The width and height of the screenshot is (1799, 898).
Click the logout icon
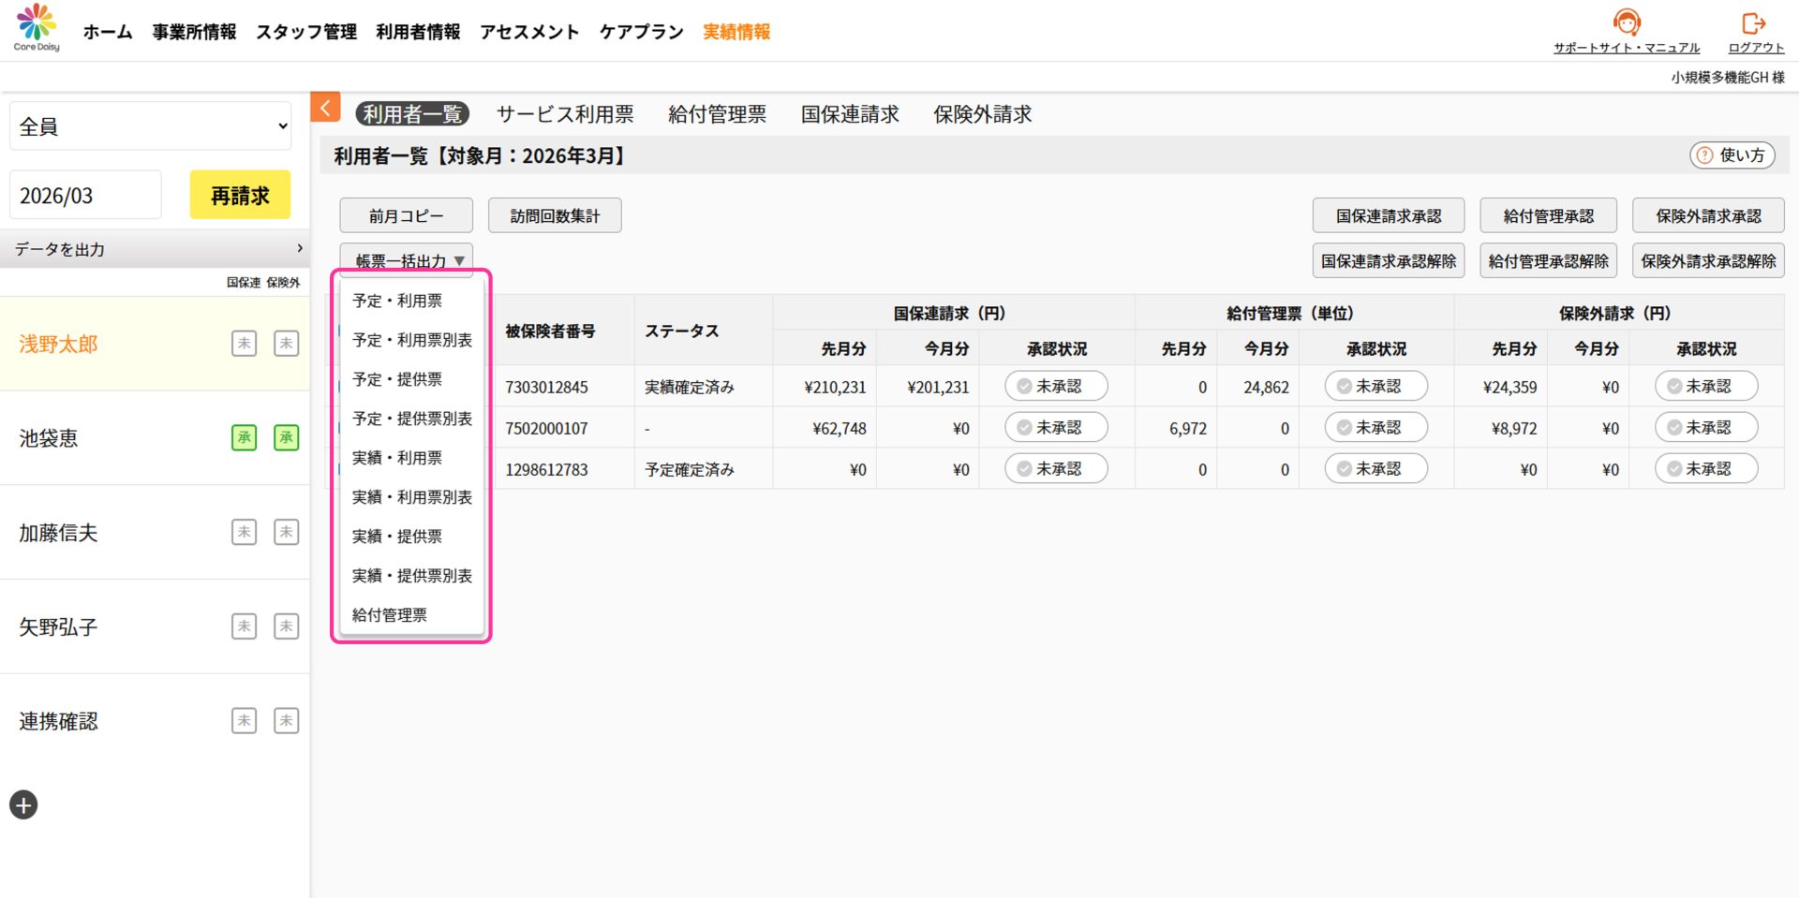[1754, 23]
